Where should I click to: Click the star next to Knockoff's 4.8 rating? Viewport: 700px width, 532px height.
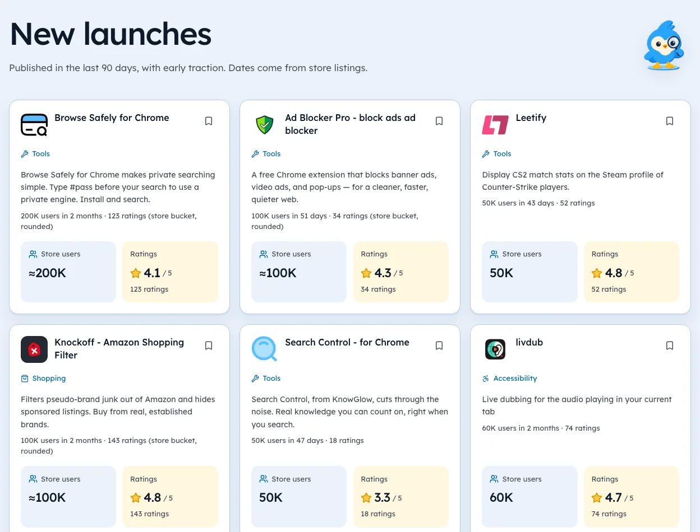click(x=136, y=498)
